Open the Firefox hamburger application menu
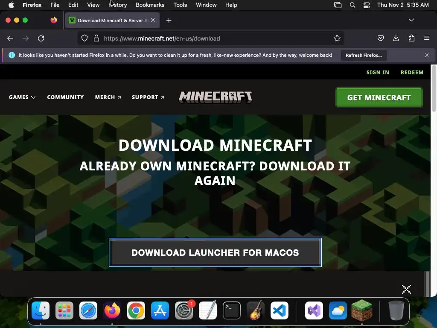 pyautogui.click(x=427, y=38)
